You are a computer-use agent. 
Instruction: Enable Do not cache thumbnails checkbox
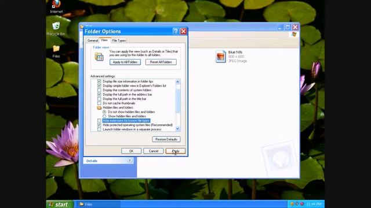tap(99, 103)
